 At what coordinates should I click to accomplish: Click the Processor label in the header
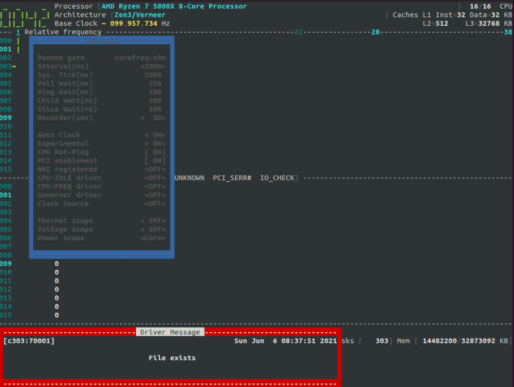click(x=74, y=6)
